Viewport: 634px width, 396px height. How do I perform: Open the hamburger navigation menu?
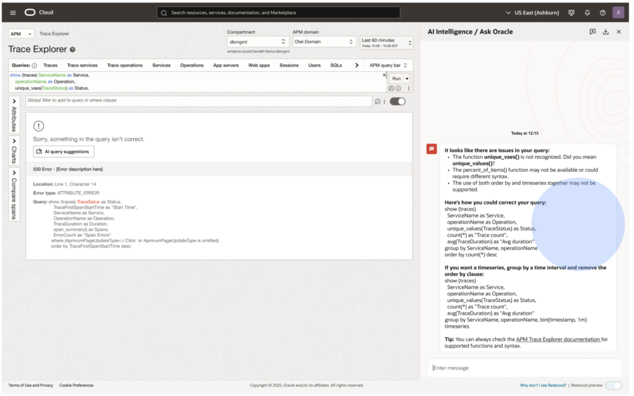pos(12,12)
